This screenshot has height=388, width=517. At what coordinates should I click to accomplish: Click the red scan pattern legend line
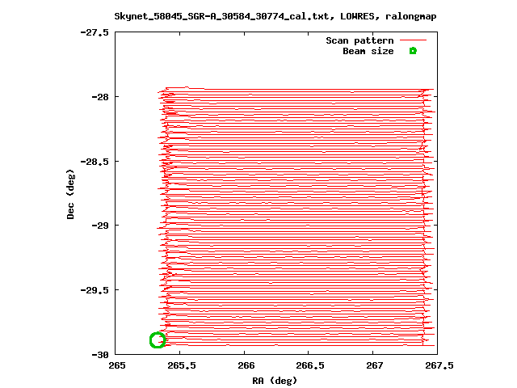[x=413, y=40]
